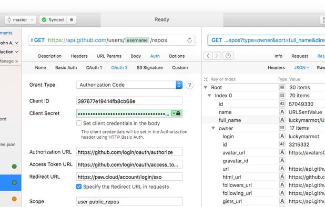Uncheck Specify the Redirect URL in requests
This screenshot has height=207, width=325.
79,187
